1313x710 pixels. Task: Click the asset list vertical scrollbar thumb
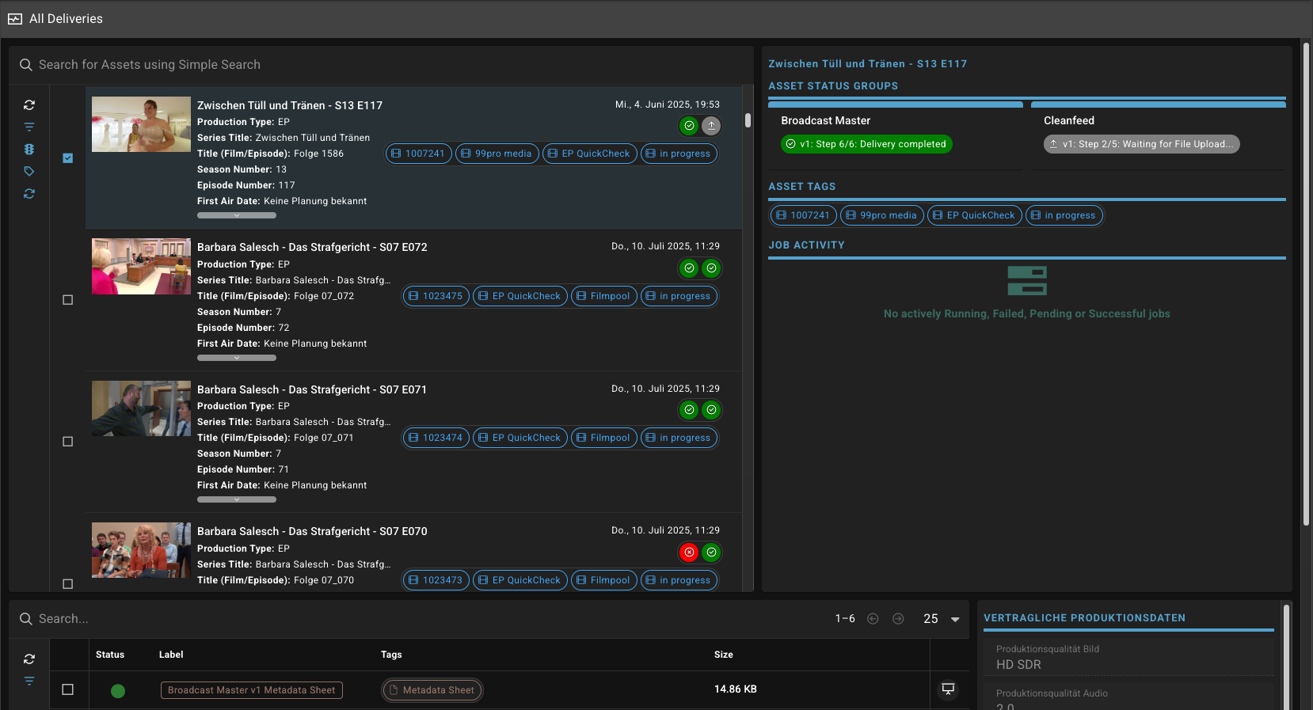(x=748, y=120)
